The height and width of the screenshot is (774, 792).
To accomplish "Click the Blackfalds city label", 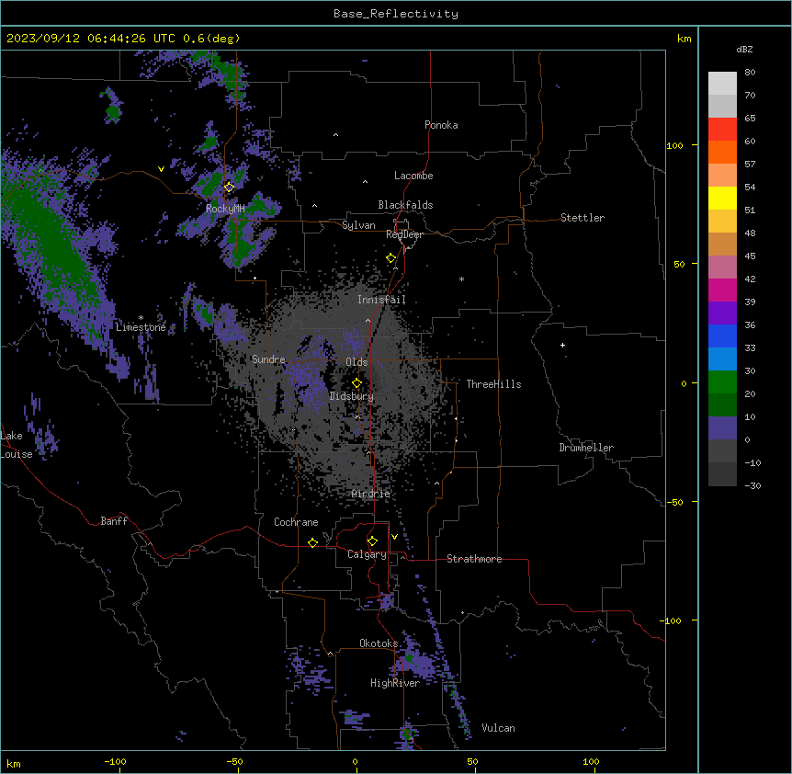I will tap(405, 205).
